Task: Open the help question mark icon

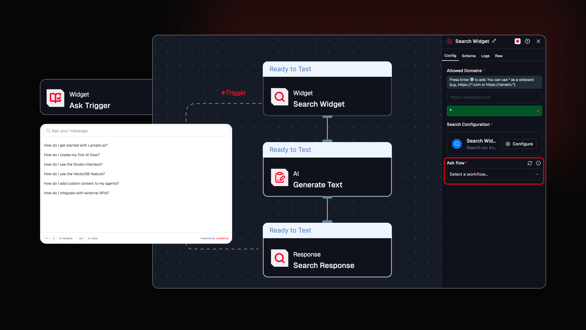Action: tap(527, 41)
